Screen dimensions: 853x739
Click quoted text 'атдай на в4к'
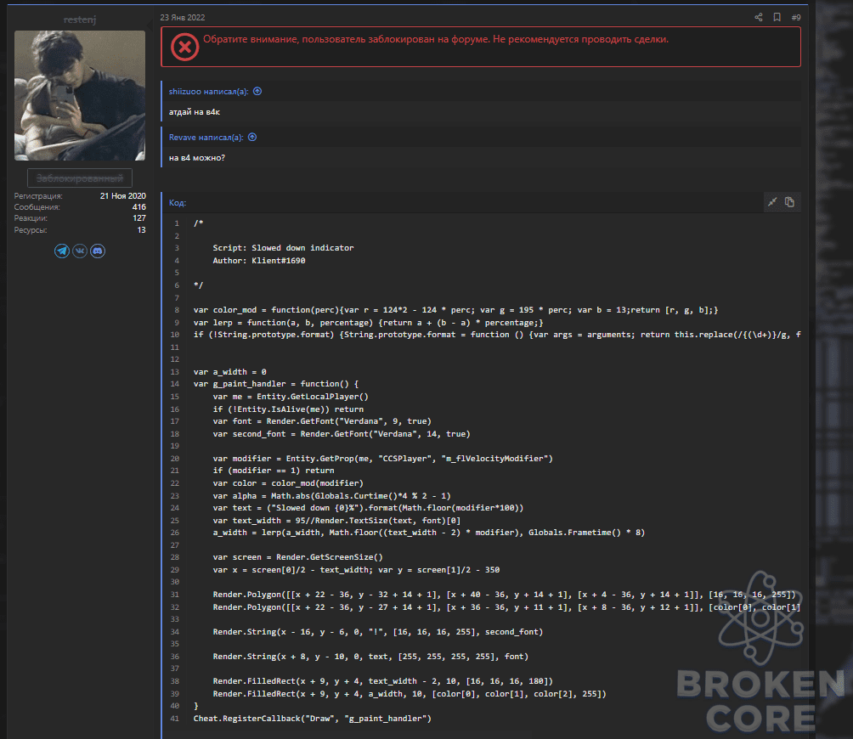click(x=195, y=112)
